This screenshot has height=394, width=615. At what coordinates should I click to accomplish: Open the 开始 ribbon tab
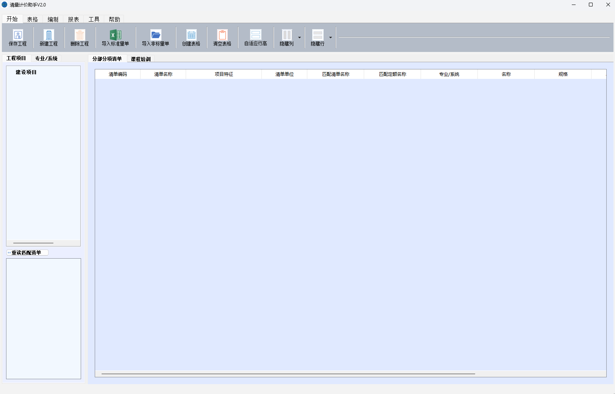(12, 19)
